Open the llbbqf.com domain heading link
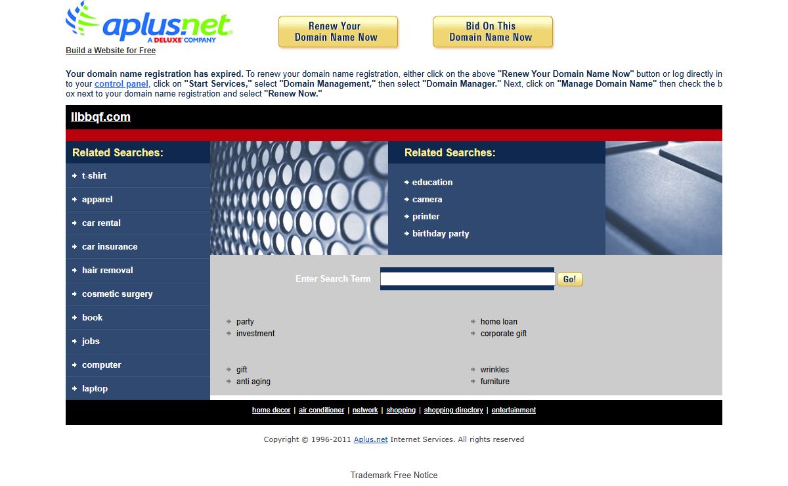The image size is (788, 486). click(100, 117)
